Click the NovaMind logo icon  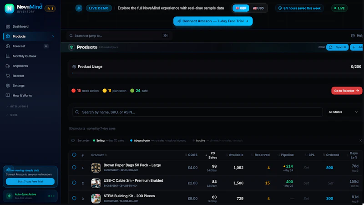pos(9,9)
